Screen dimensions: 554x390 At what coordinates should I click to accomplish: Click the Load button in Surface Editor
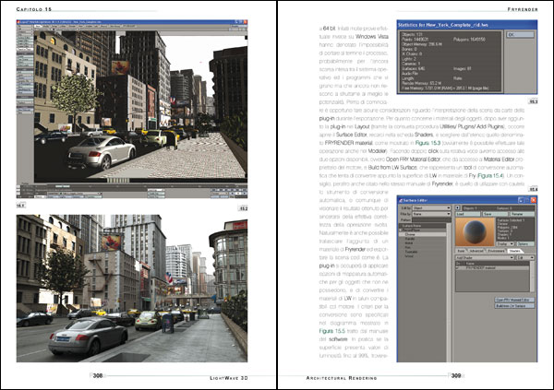[468, 214]
